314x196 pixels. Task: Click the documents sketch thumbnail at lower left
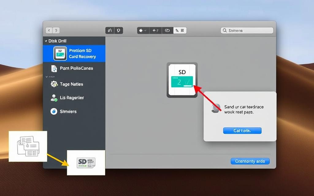pos(28,146)
